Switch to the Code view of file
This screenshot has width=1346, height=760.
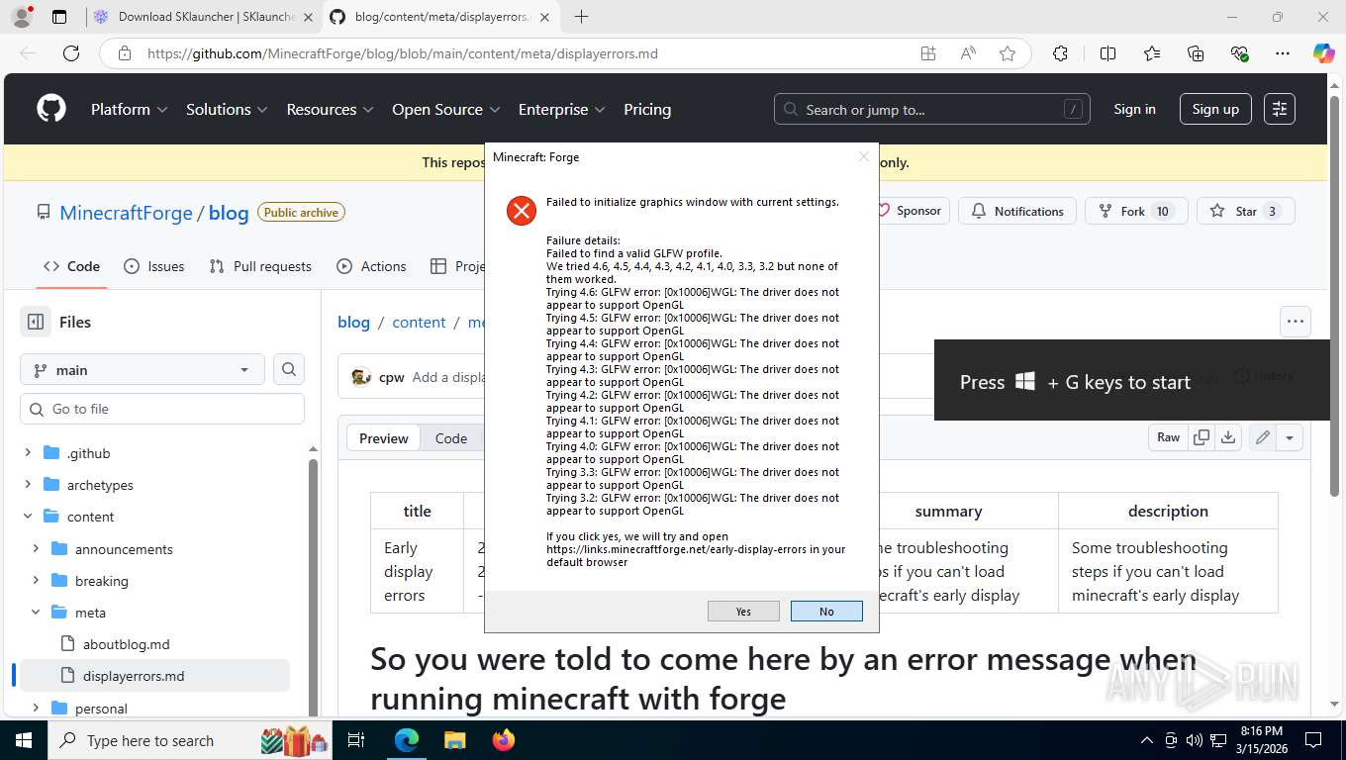click(451, 438)
